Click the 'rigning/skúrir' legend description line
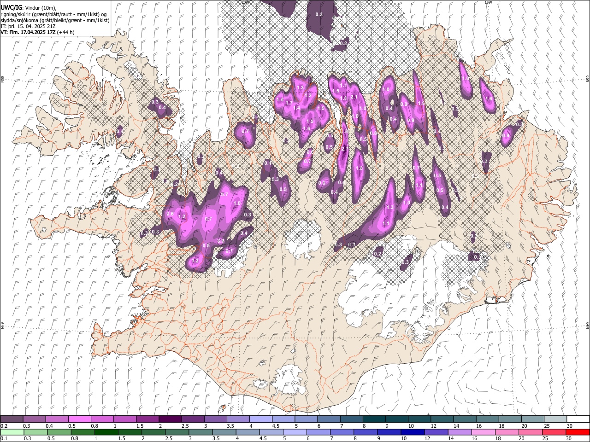This screenshot has height=442, width=590. [53, 14]
